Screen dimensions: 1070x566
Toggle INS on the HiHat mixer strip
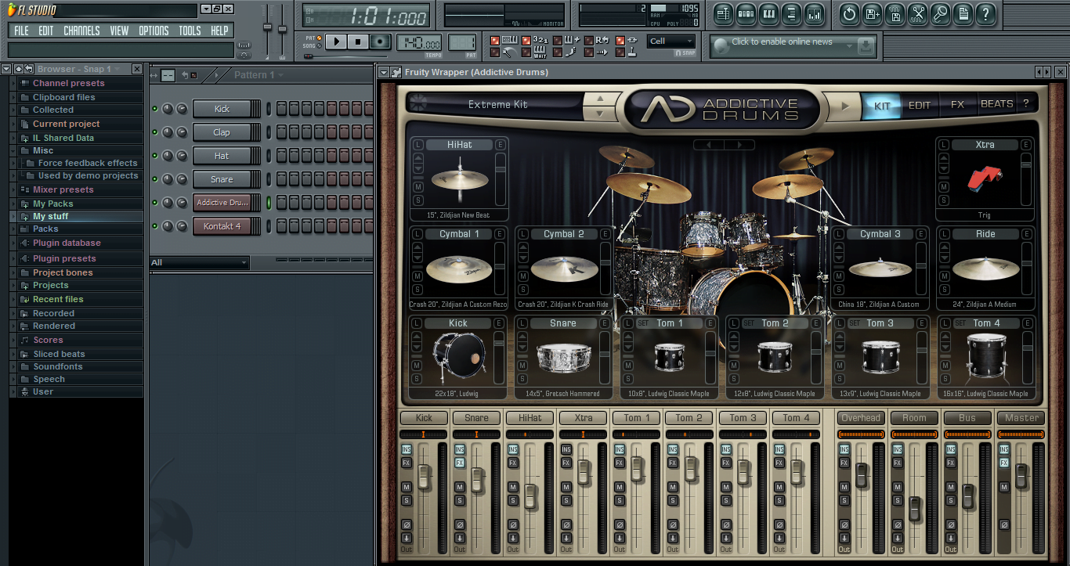pyautogui.click(x=513, y=449)
